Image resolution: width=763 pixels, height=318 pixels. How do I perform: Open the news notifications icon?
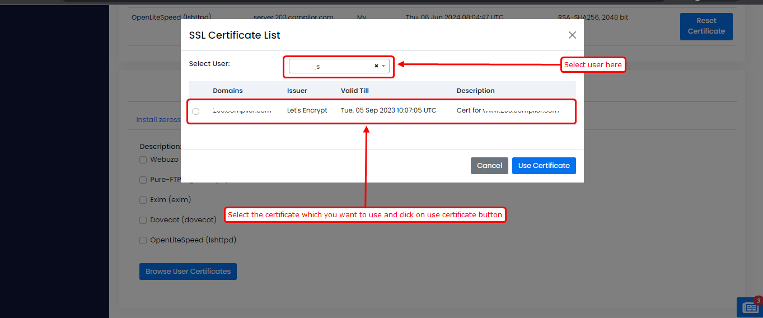pos(750,307)
